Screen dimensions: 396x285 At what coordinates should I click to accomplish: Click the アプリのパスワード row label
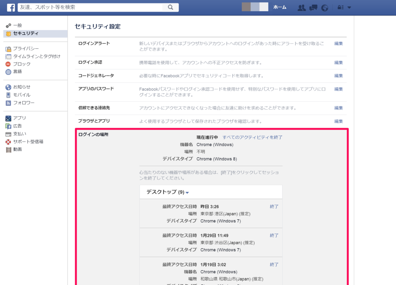tap(96, 89)
